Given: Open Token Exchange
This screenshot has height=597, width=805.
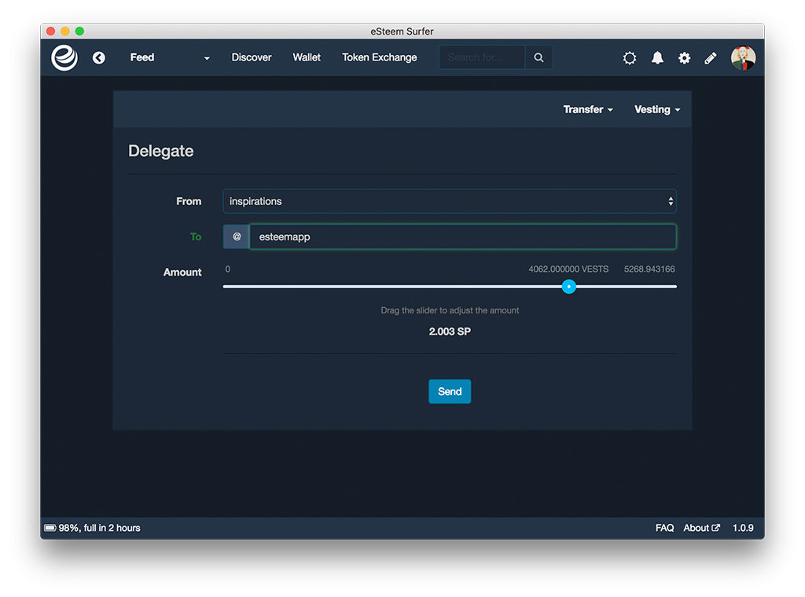Looking at the screenshot, I should (380, 57).
